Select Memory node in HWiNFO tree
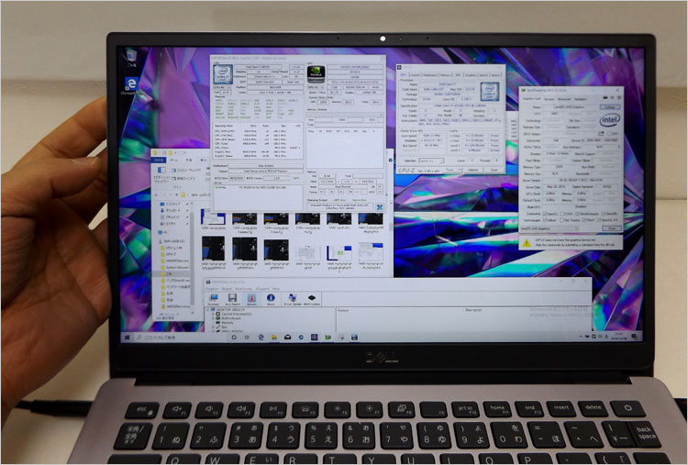This screenshot has width=688, height=465. pos(227,323)
